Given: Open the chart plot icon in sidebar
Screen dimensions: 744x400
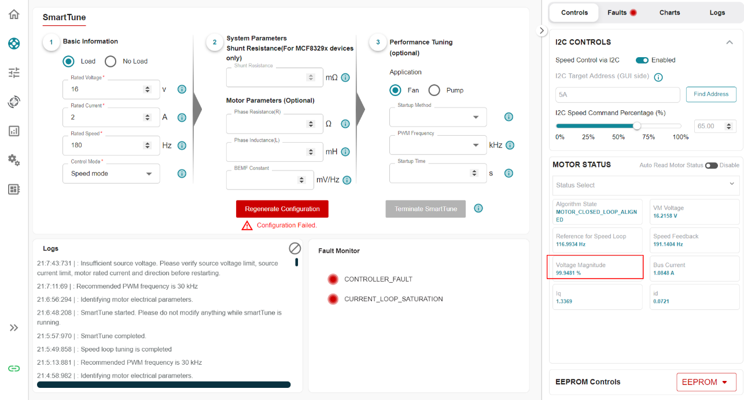Looking at the screenshot, I should pos(14,131).
